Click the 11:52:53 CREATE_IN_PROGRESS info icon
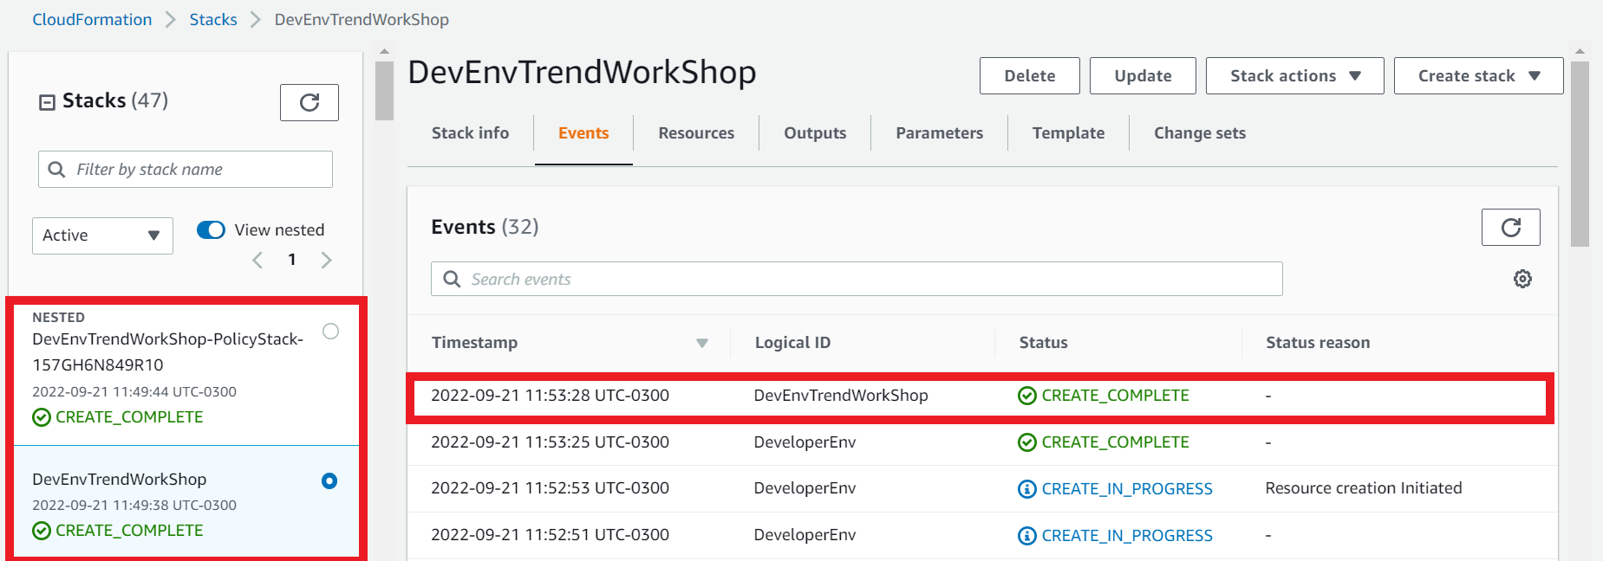Screen dimensions: 1603x561 tap(1026, 489)
